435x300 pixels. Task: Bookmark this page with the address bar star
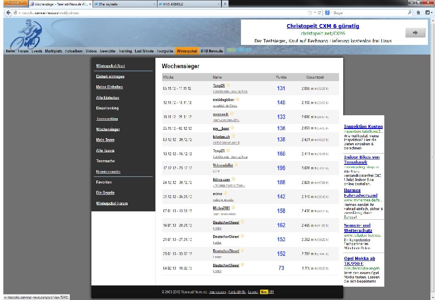pos(310,12)
